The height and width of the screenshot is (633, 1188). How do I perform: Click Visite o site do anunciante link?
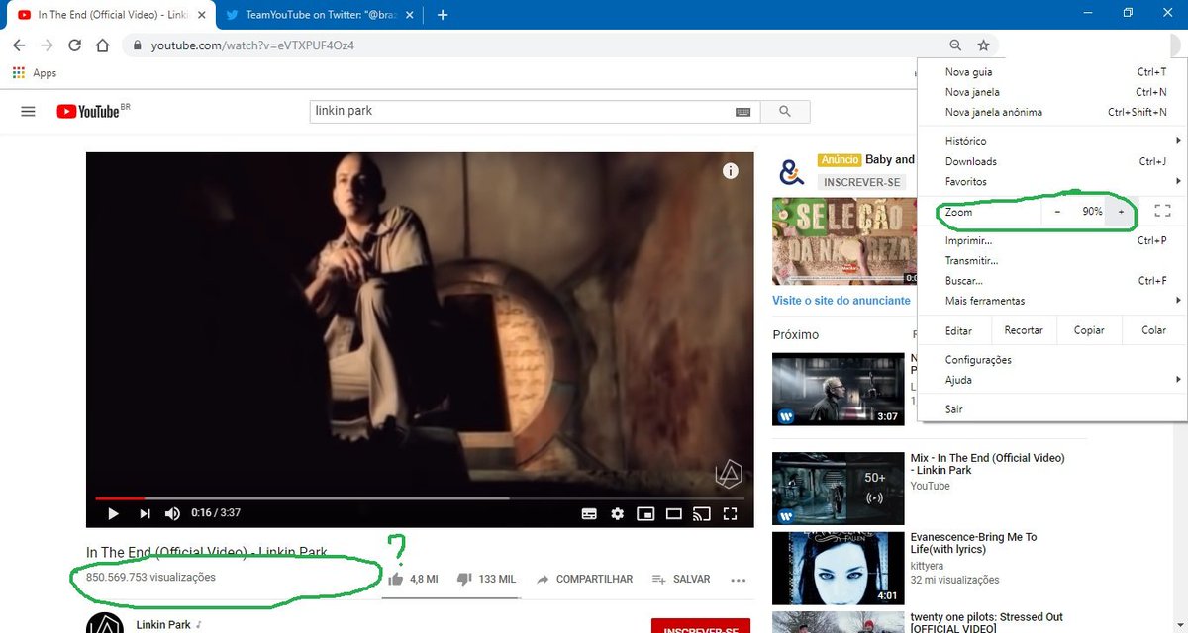[x=841, y=301]
